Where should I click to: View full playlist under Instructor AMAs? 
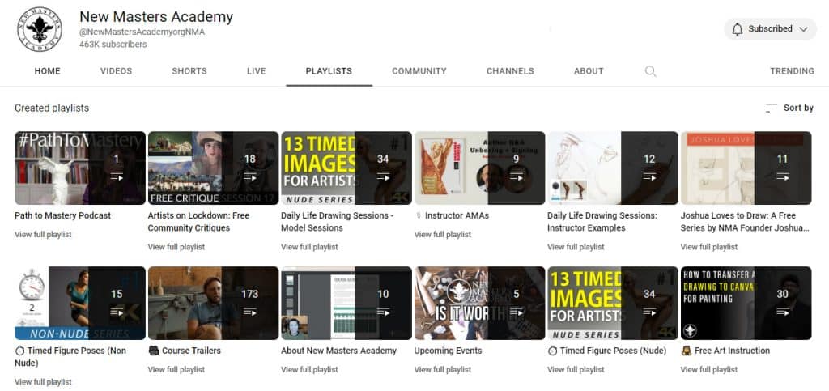[443, 235]
